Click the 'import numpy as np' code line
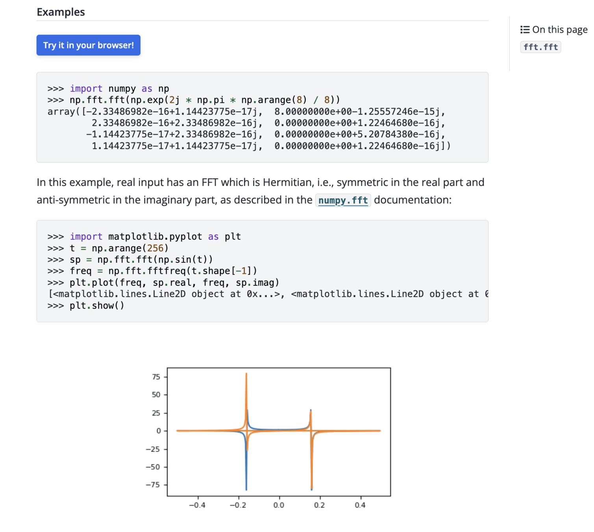 point(108,89)
